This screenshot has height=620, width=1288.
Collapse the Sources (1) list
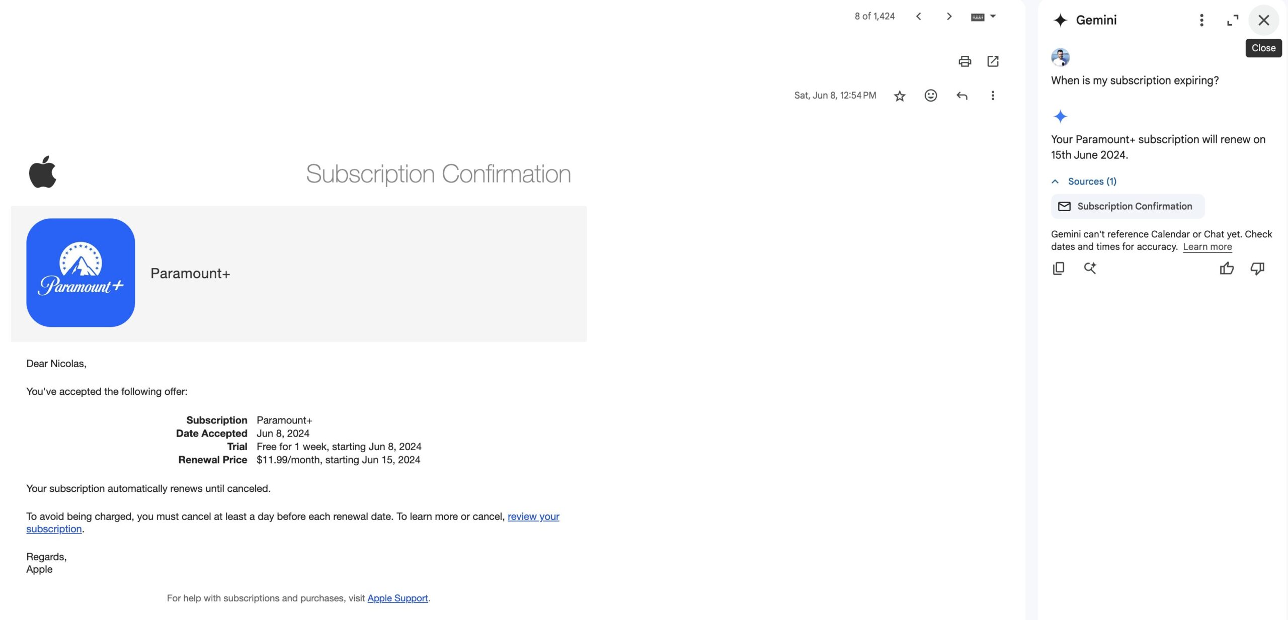[x=1084, y=182]
